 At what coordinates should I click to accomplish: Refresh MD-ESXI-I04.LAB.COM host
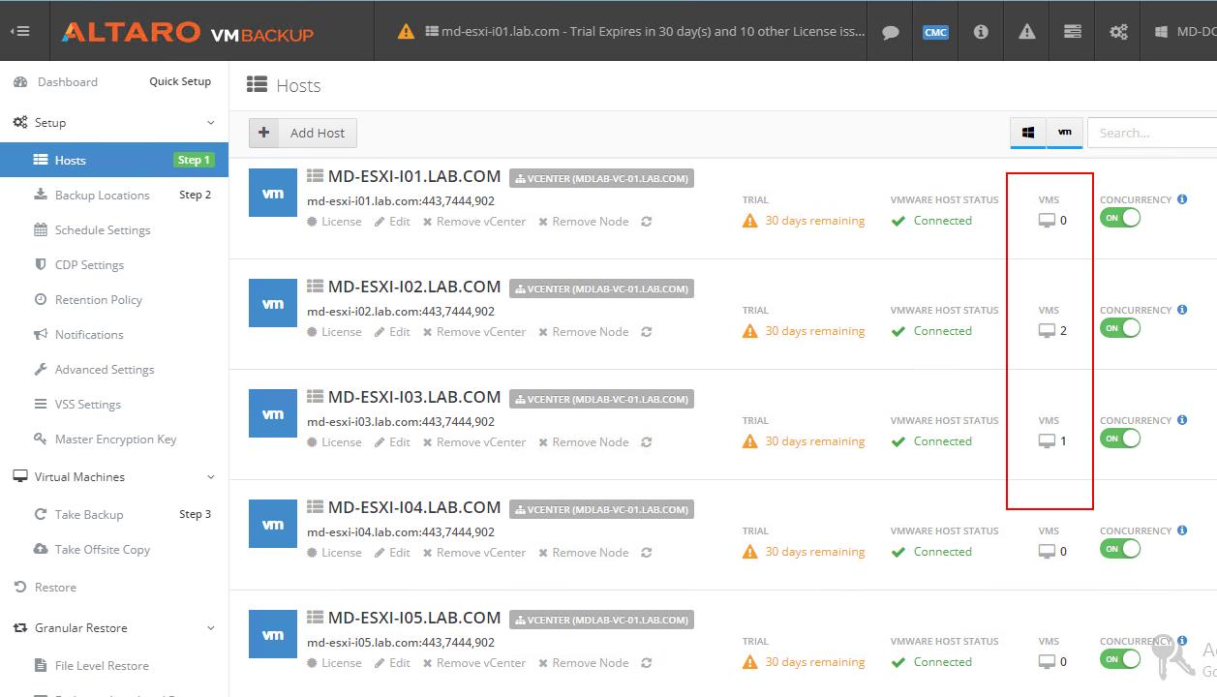(646, 553)
